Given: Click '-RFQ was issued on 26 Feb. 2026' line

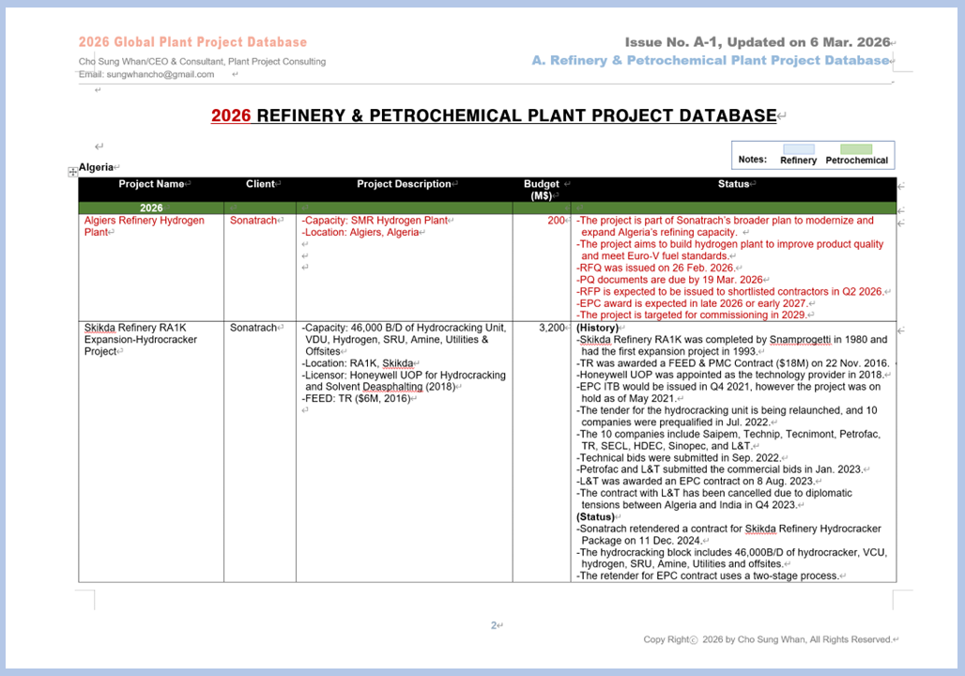Looking at the screenshot, I should [655, 268].
